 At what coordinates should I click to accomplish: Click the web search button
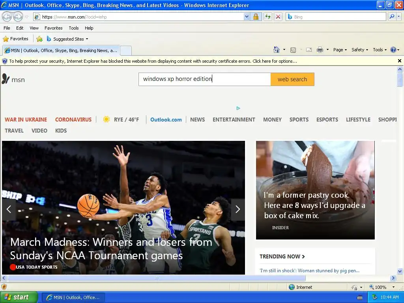292,79
